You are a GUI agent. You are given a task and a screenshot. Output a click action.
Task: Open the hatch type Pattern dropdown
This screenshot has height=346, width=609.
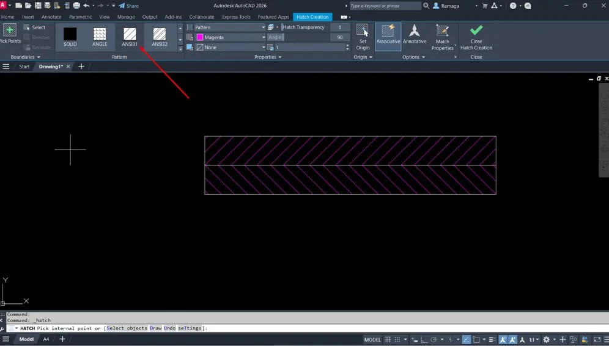[x=229, y=27]
